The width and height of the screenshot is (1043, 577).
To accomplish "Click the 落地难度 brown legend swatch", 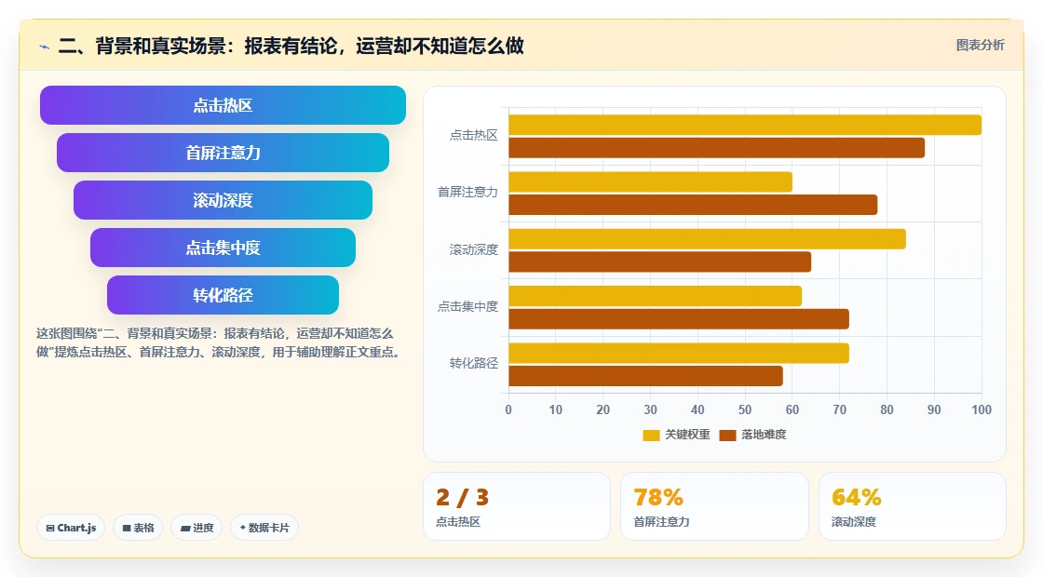I will (x=727, y=435).
